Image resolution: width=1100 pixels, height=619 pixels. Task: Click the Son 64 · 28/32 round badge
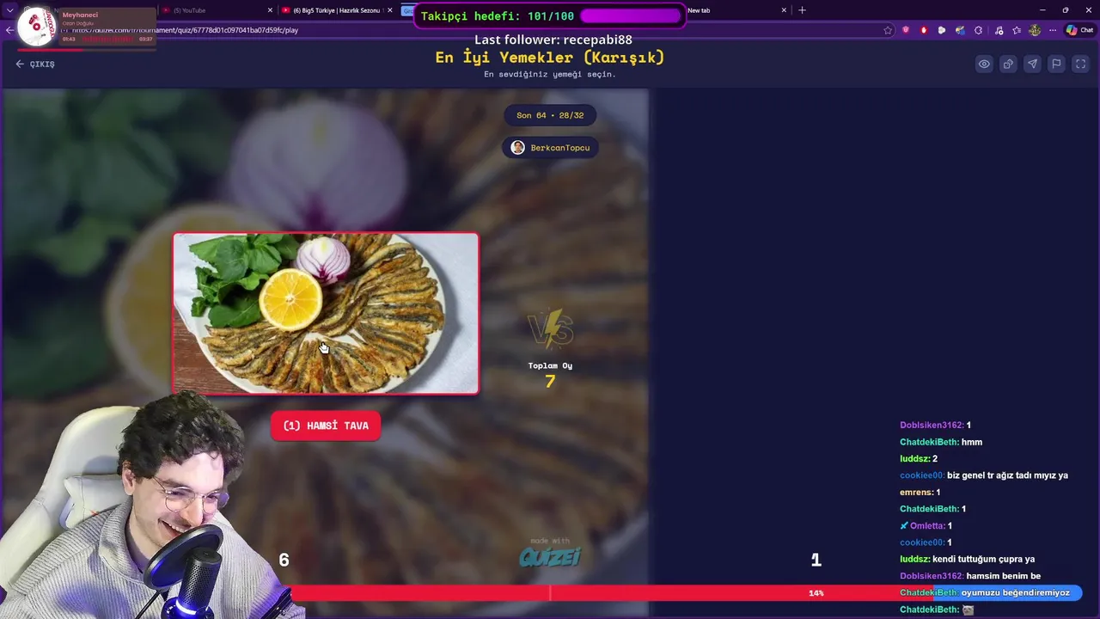pos(550,115)
